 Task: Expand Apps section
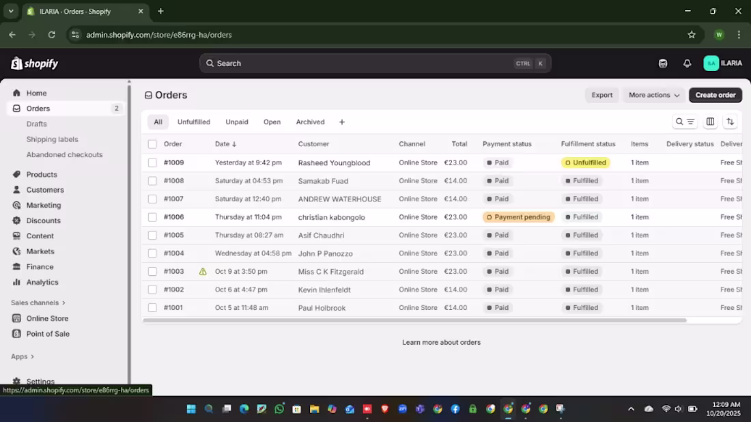point(23,356)
